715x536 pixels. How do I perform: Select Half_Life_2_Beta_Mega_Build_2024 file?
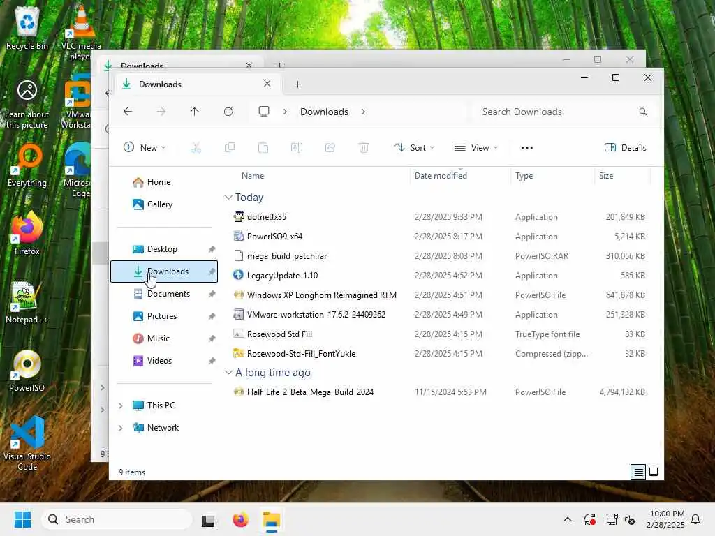[310, 392]
